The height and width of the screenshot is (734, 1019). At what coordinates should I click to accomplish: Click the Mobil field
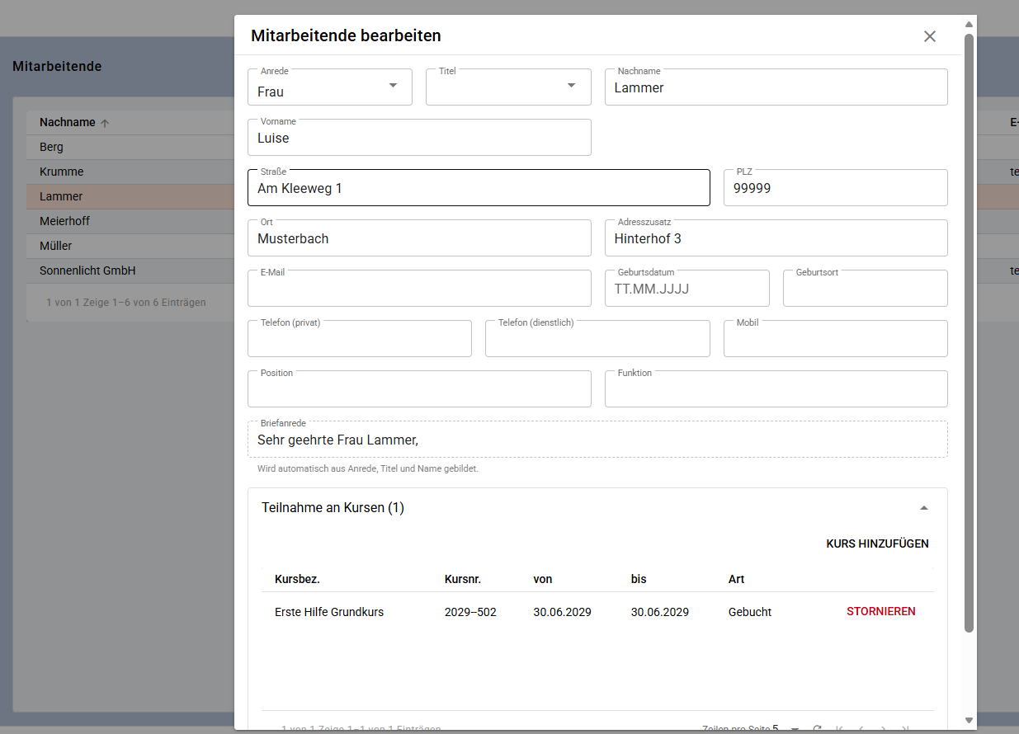[836, 339]
